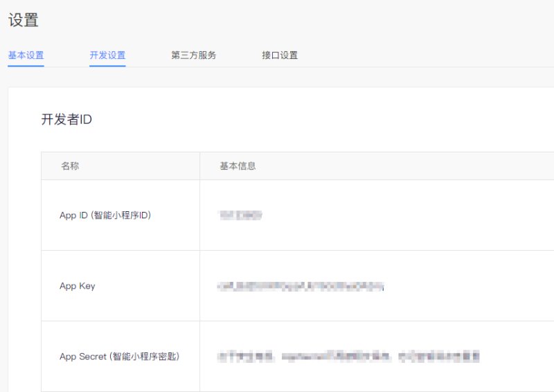Click blue underline beneath 开发设置 tab

(107, 66)
